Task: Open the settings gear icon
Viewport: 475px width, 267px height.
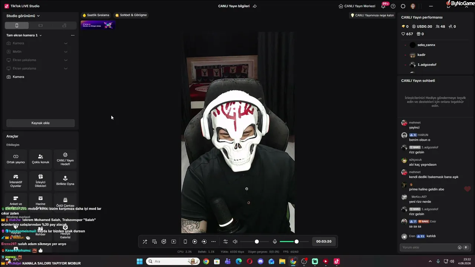Action: (x=403, y=6)
